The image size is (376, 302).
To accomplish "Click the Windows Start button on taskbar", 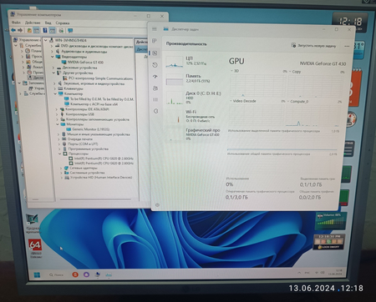I will (x=37, y=275).
